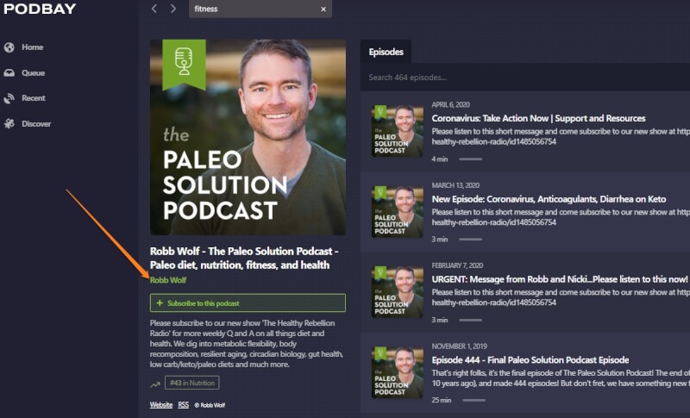Open URGENT: Message from Robb and Nicki title
Image resolution: width=690 pixels, height=418 pixels.
[x=560, y=279]
